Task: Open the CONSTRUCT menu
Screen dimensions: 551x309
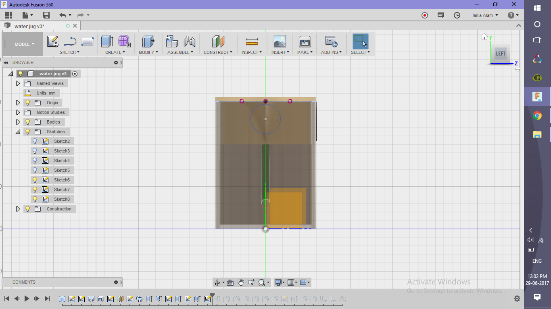Action: [x=218, y=52]
